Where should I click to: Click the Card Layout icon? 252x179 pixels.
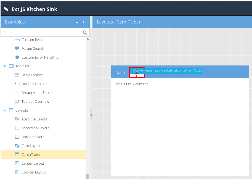(x=17, y=146)
